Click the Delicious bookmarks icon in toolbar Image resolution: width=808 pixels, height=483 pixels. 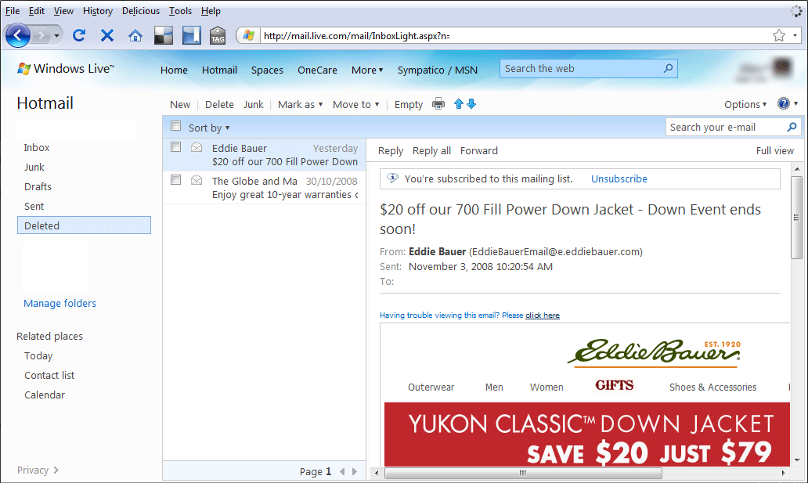coord(164,35)
